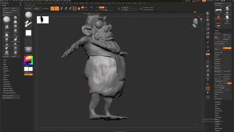Toggle Draw mode button
Image resolution: width=234 pixels, height=132 pixels.
point(57,8)
